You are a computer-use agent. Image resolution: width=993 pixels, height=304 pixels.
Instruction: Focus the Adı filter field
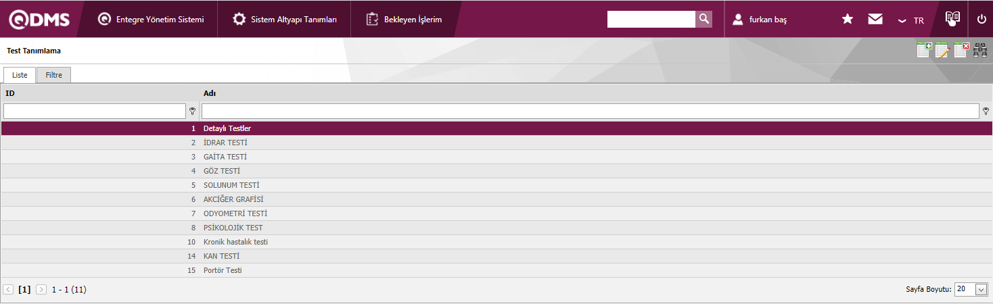click(591, 111)
